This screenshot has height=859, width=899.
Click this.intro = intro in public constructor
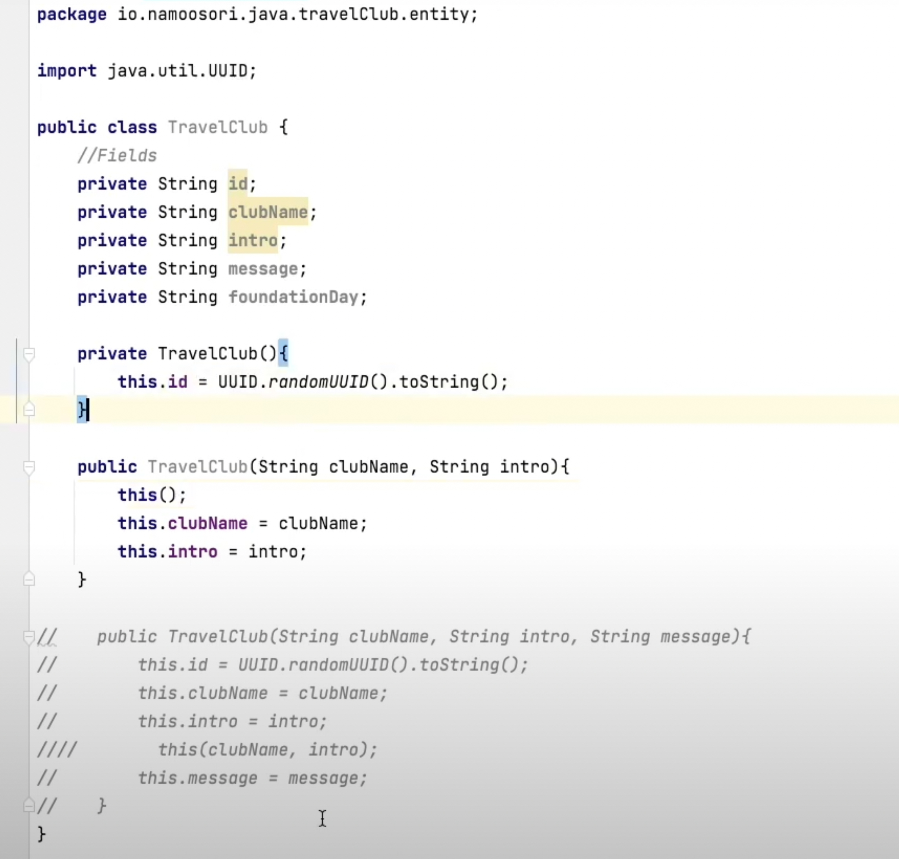coord(213,552)
